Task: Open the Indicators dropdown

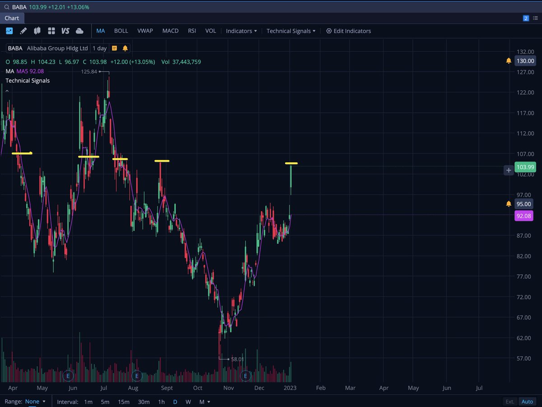Action: (241, 31)
